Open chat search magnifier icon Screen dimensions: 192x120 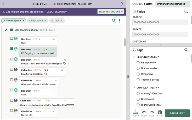(x=114, y=21)
